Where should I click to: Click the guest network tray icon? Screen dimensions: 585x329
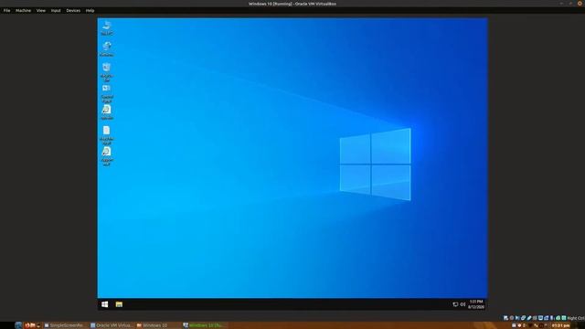[455, 304]
